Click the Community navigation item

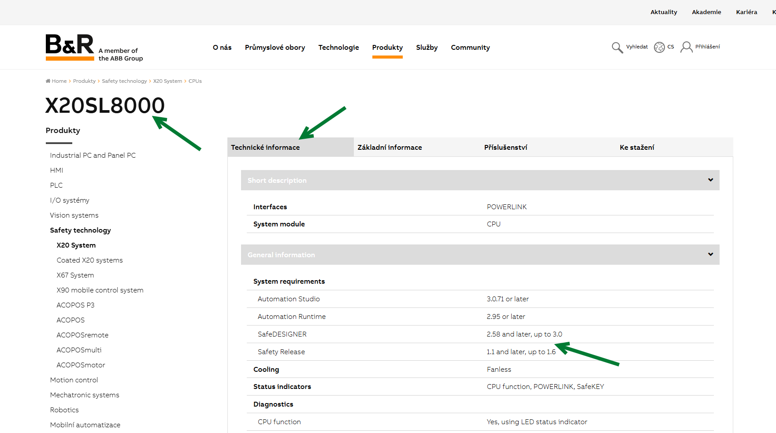coord(470,48)
